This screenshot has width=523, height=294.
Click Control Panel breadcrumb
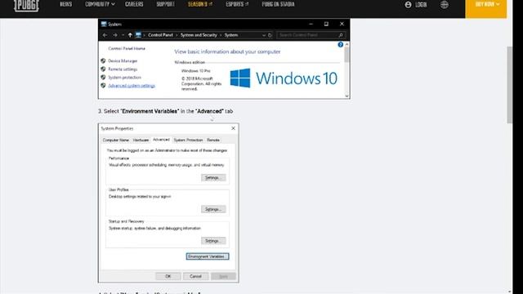pos(160,35)
